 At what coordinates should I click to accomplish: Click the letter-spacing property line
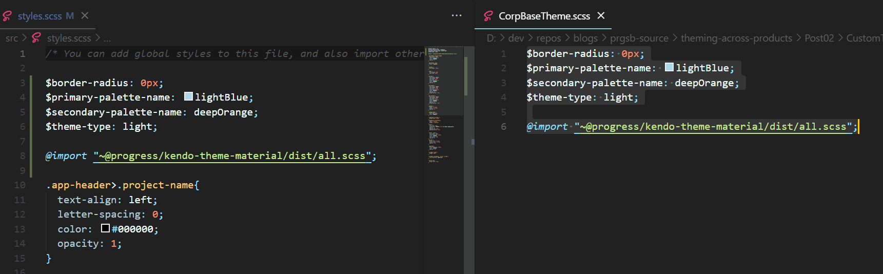click(x=110, y=214)
